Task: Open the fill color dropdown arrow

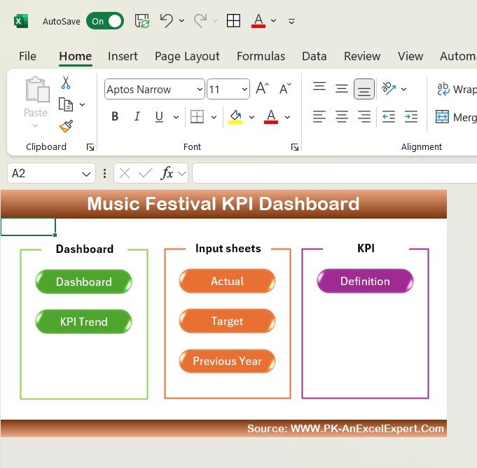Action: point(251,117)
